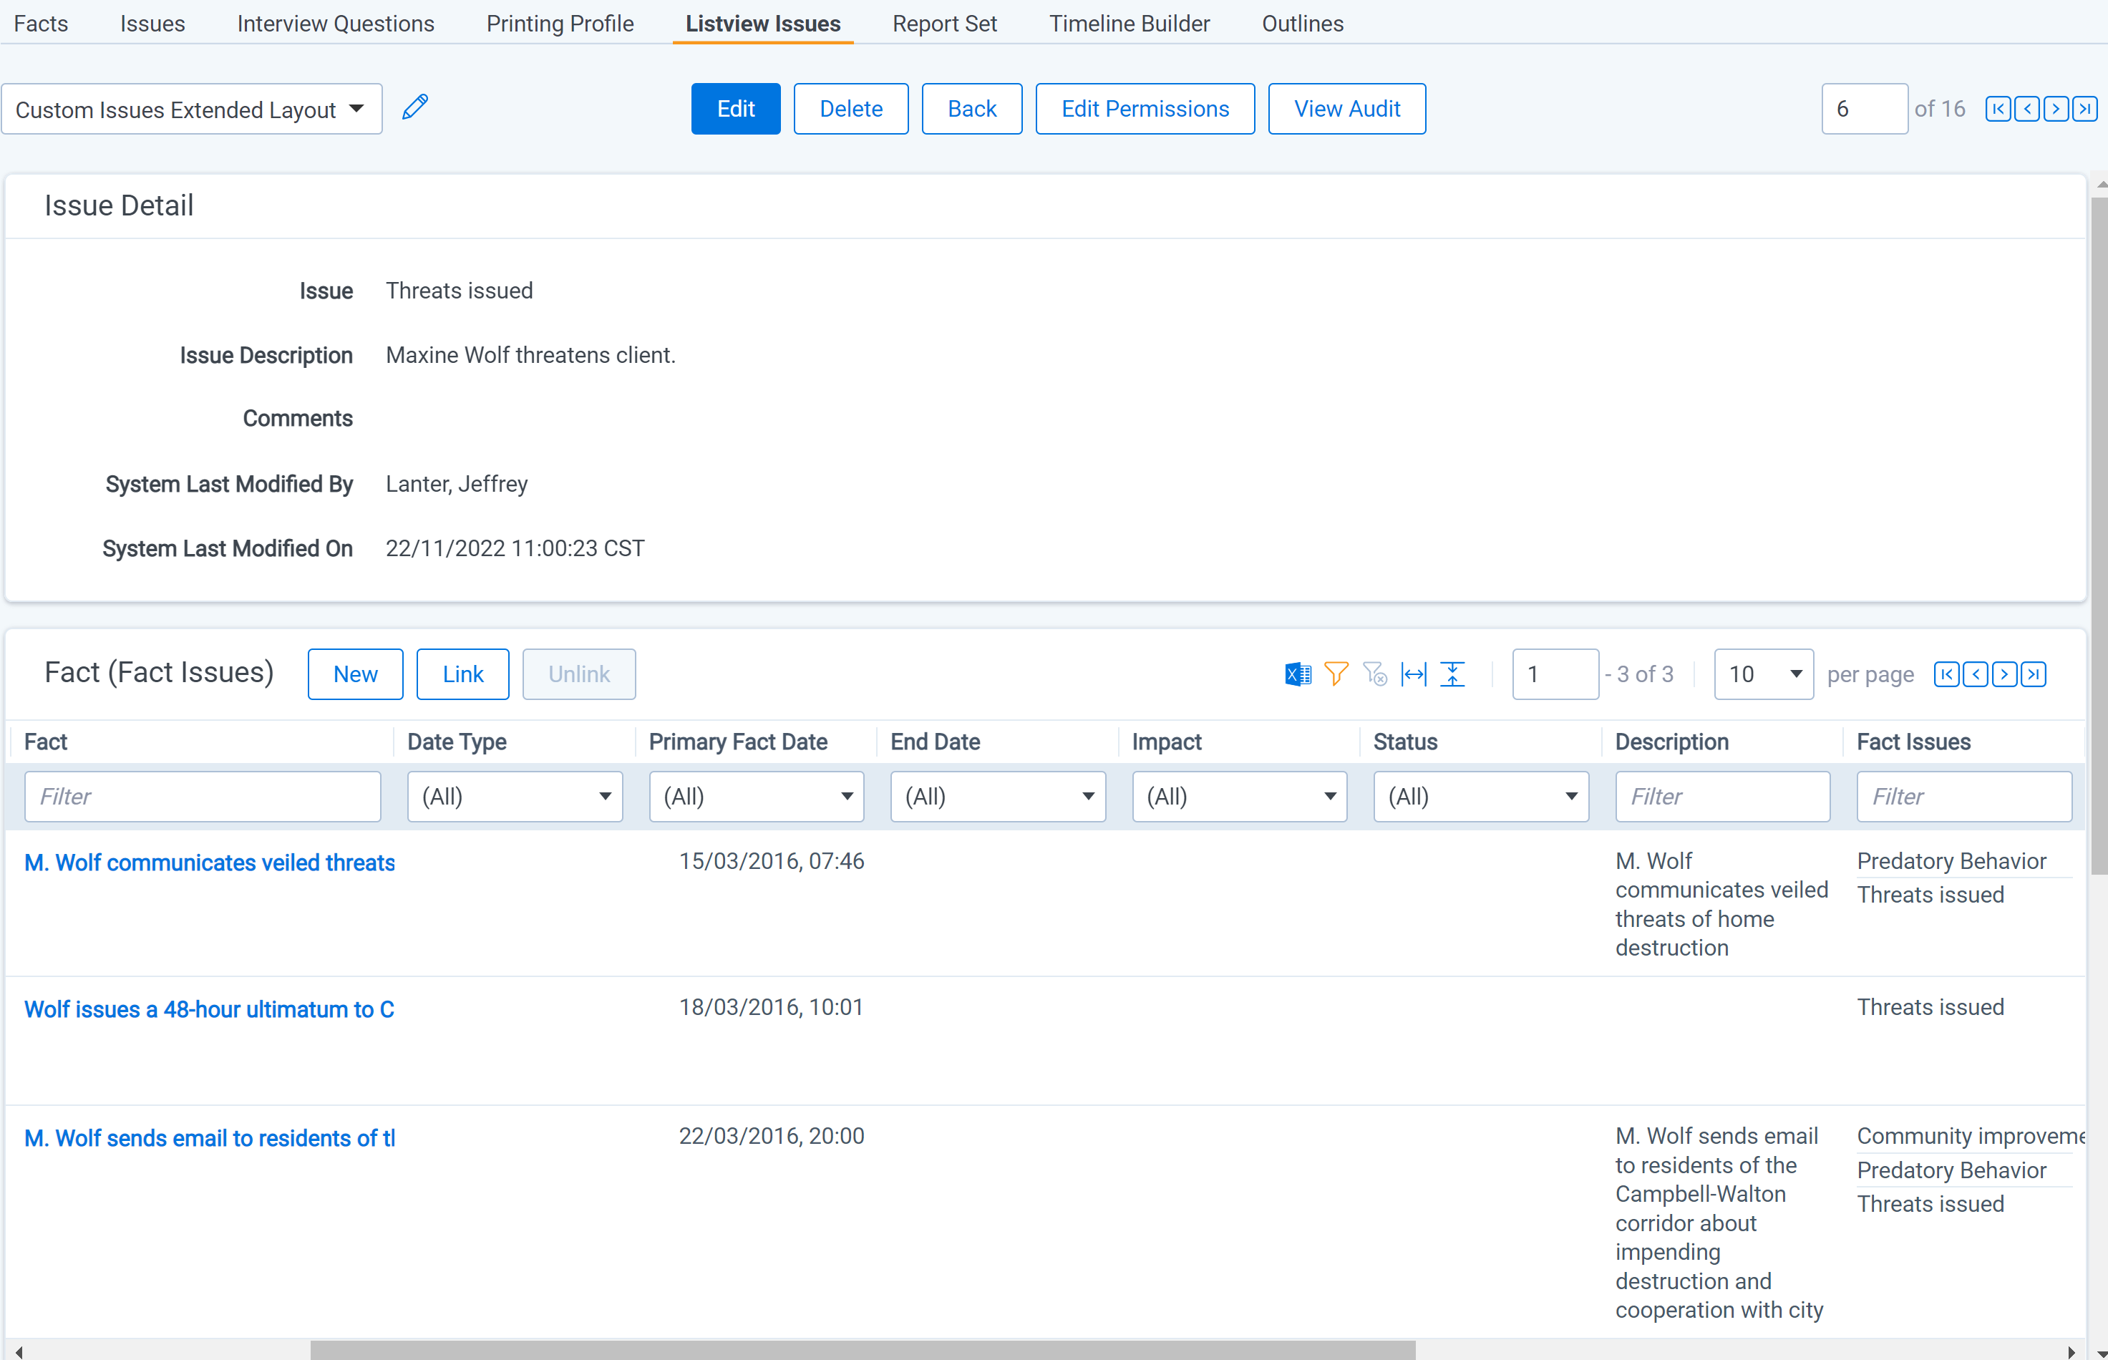Change the 10 per page dropdown
Viewport: 2108px width, 1360px height.
(1764, 675)
